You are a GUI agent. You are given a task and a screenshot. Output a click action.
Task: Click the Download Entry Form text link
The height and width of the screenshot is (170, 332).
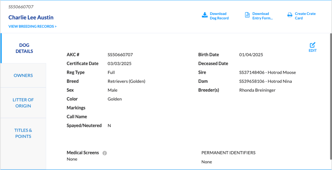262,16
